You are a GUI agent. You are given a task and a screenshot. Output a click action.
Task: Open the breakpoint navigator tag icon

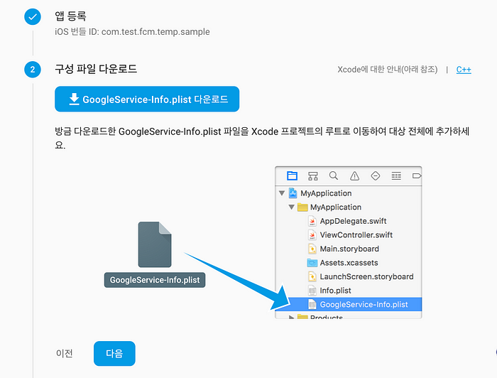[417, 175]
